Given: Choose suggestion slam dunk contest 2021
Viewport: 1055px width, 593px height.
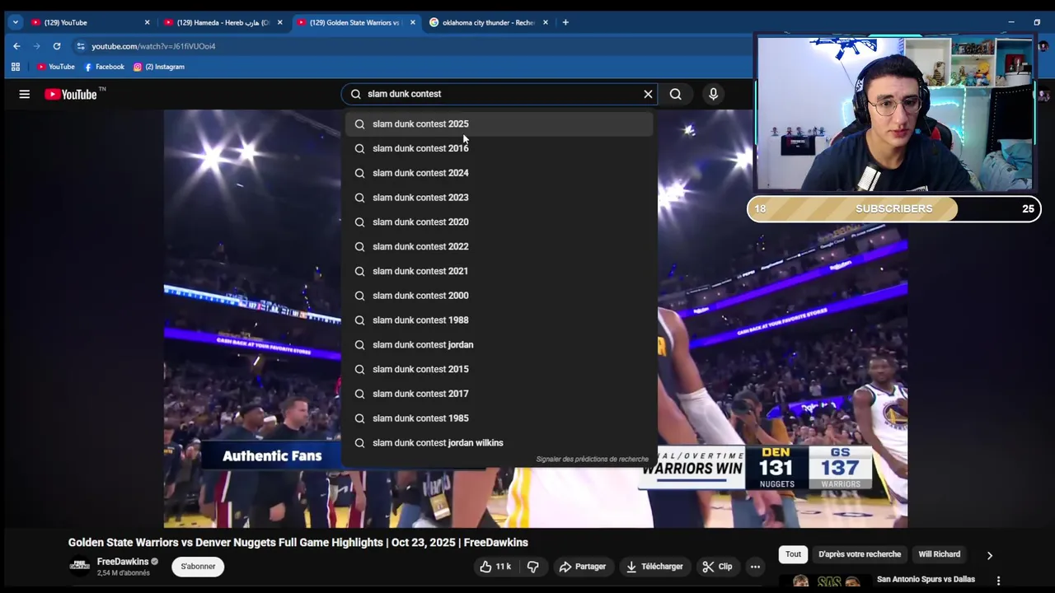Looking at the screenshot, I should point(499,271).
